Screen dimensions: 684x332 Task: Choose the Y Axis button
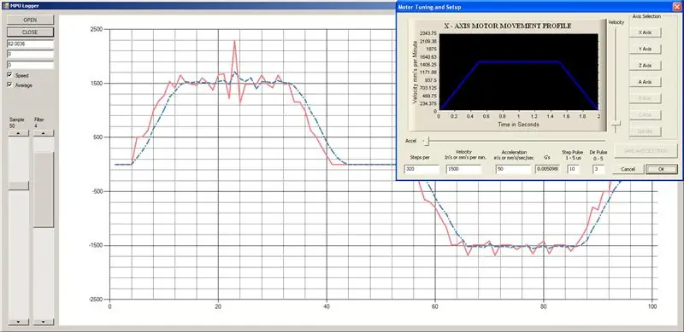click(x=645, y=49)
